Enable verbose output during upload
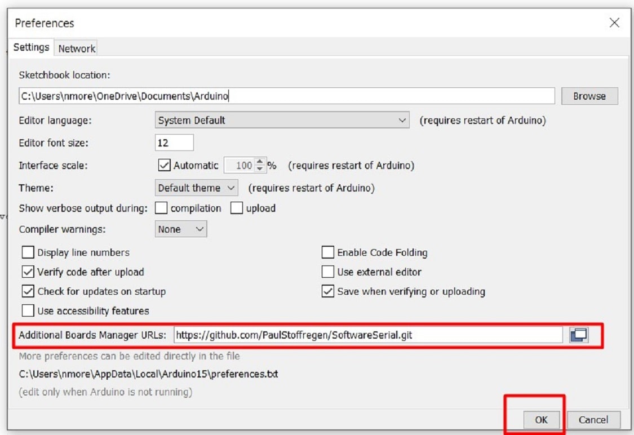 237,208
